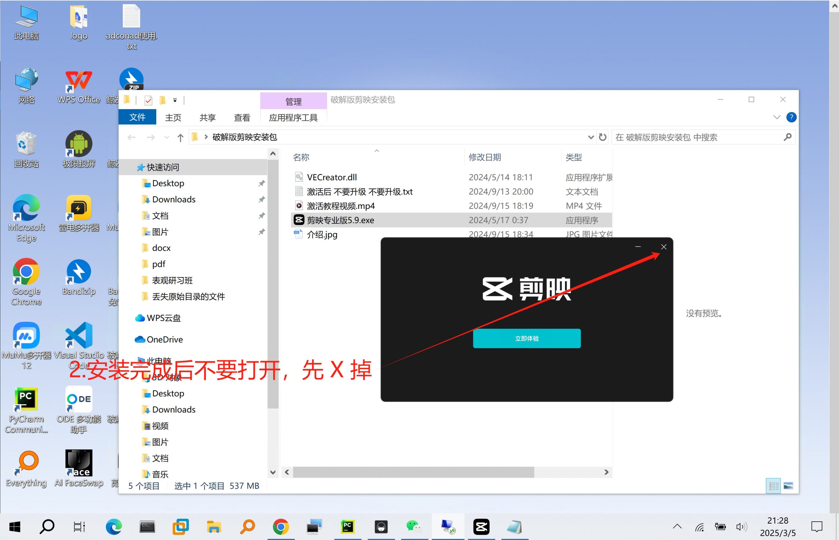
Task: Expand the ribbon with the chevron
Action: (x=777, y=117)
